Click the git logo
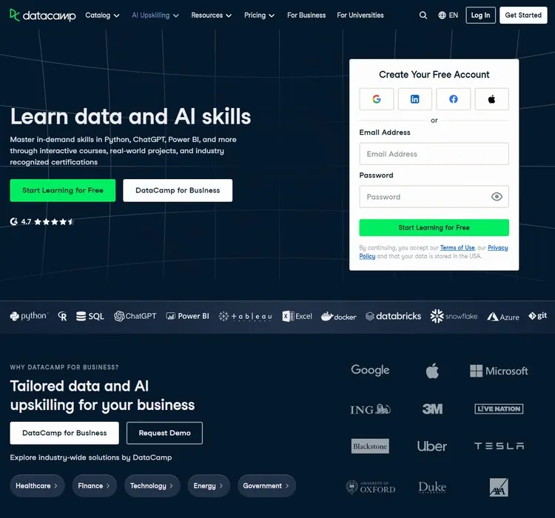This screenshot has width=555, height=518. click(538, 315)
